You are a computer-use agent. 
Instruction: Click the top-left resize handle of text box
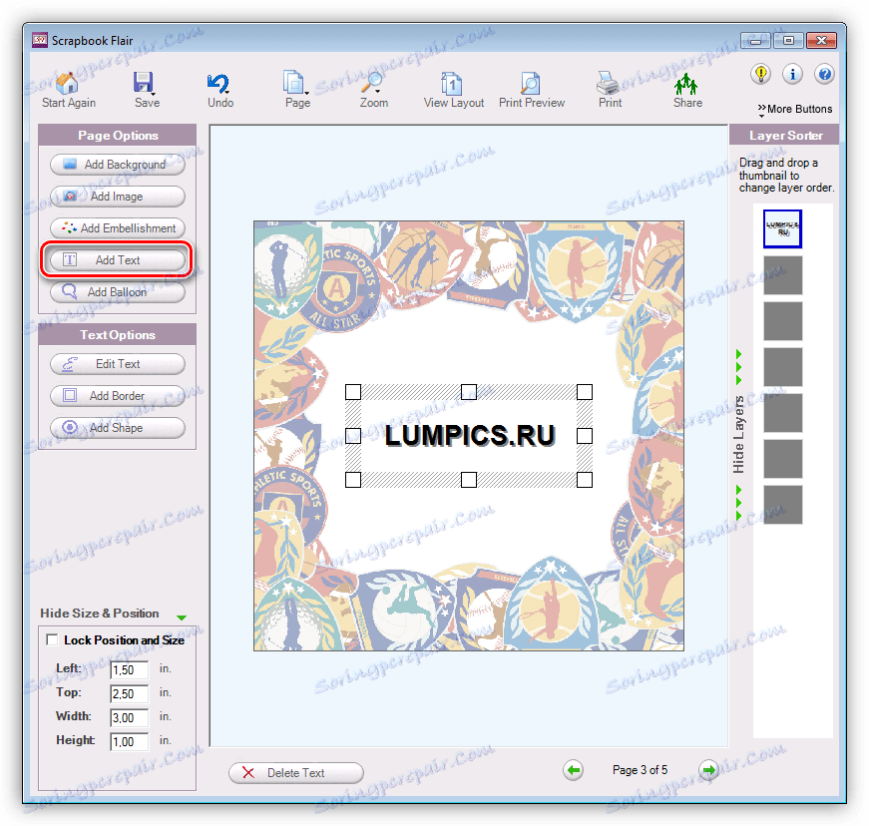pos(353,392)
